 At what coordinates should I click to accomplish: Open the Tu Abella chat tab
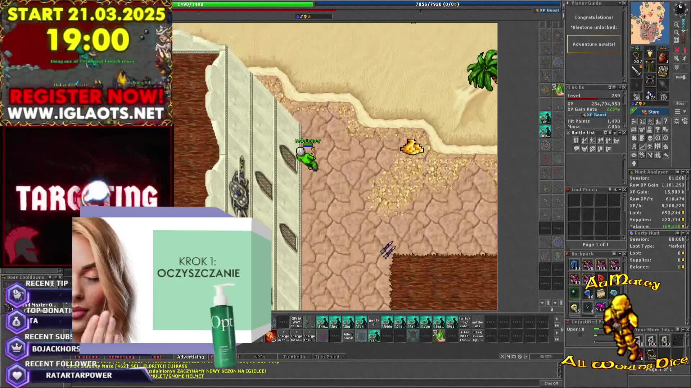click(294, 357)
